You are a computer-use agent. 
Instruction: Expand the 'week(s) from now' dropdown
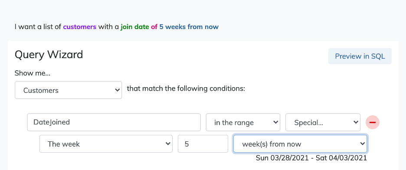[x=300, y=144]
